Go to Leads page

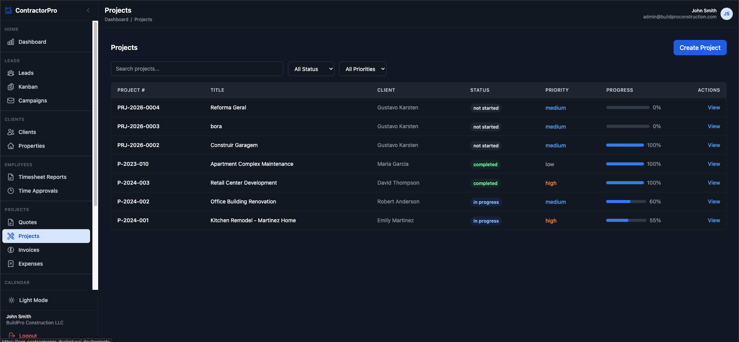point(46,73)
